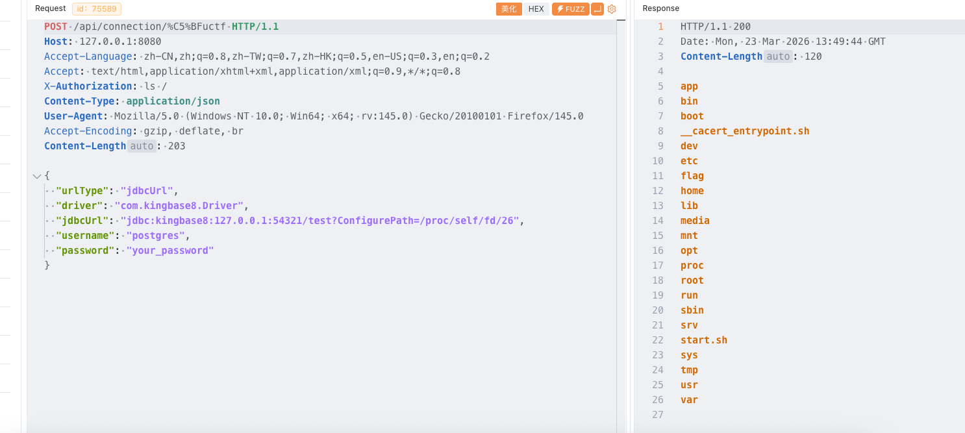Click the app entry in response
This screenshot has height=433, width=965.
tap(689, 86)
